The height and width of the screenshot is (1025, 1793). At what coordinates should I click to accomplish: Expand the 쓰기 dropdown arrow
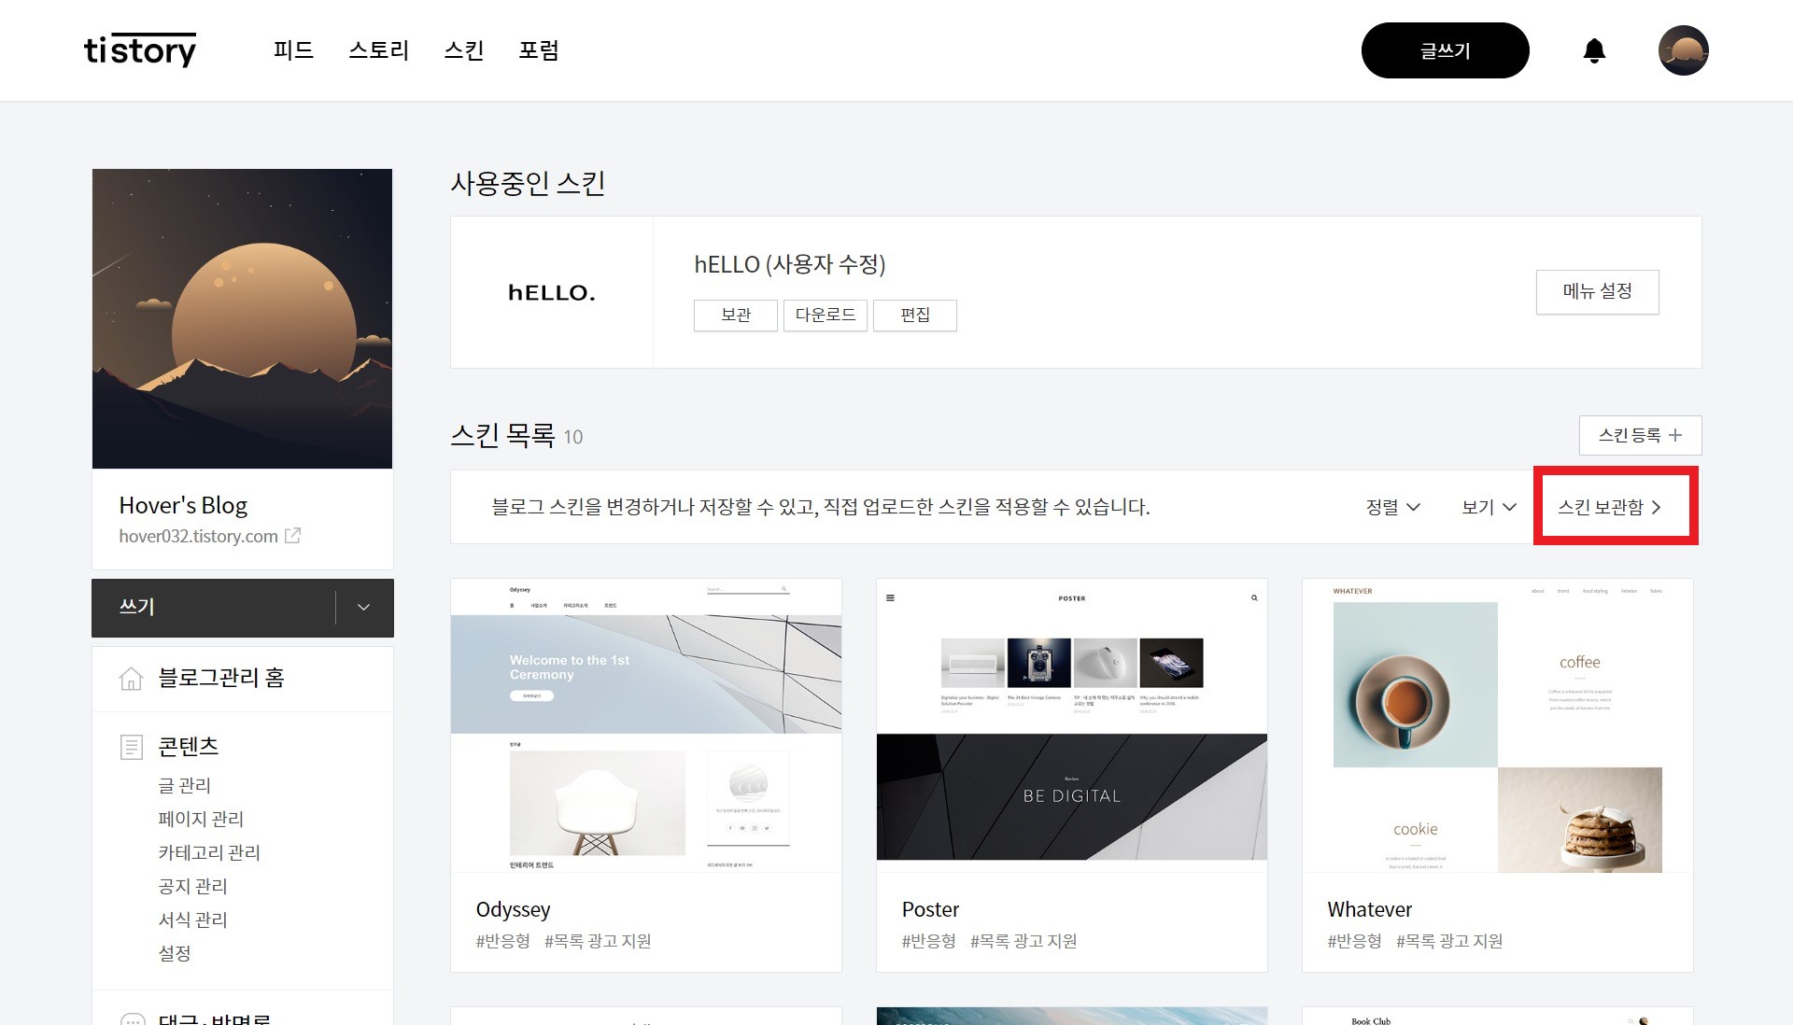click(363, 608)
